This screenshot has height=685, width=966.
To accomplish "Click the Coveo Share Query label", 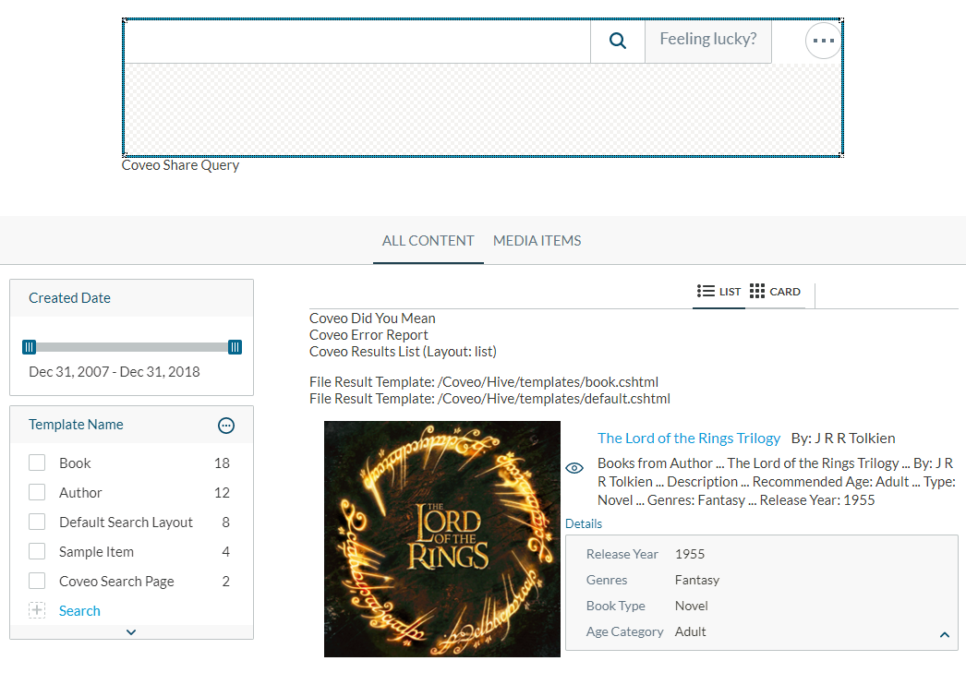I will coord(180,165).
